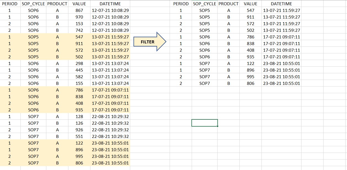Click the filtered table's PRODUCT header
347x170 pixels.
(x=228, y=4)
